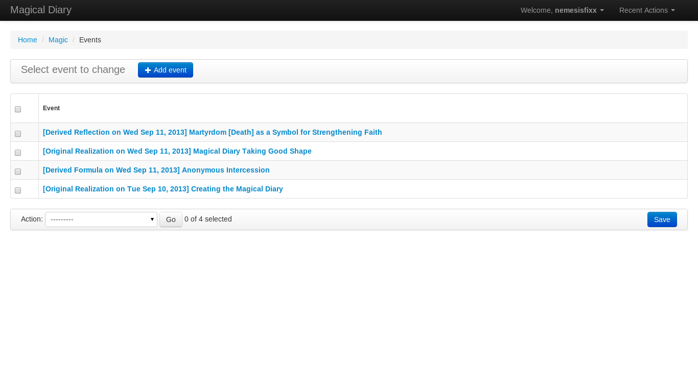Sort by the Event column header
The height and width of the screenshot is (392, 698).
51,108
